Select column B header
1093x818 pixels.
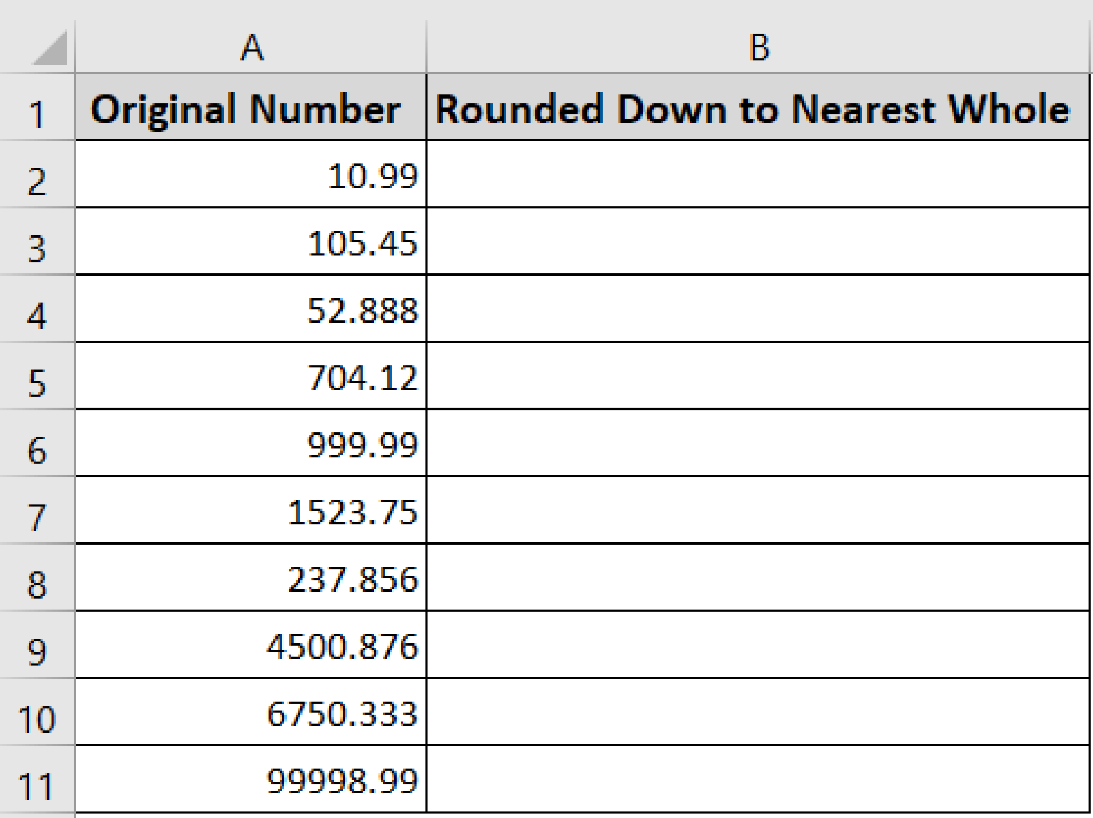(x=758, y=48)
